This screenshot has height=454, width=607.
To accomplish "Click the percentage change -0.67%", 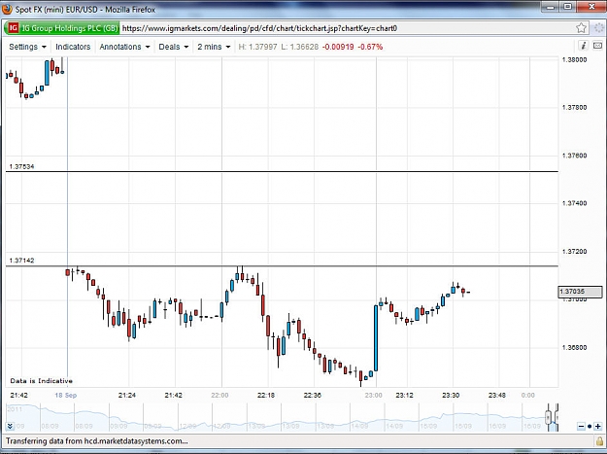I will point(370,47).
